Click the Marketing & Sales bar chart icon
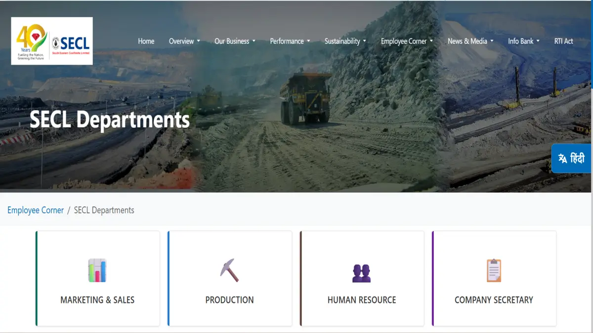The height and width of the screenshot is (333, 593). click(x=97, y=270)
